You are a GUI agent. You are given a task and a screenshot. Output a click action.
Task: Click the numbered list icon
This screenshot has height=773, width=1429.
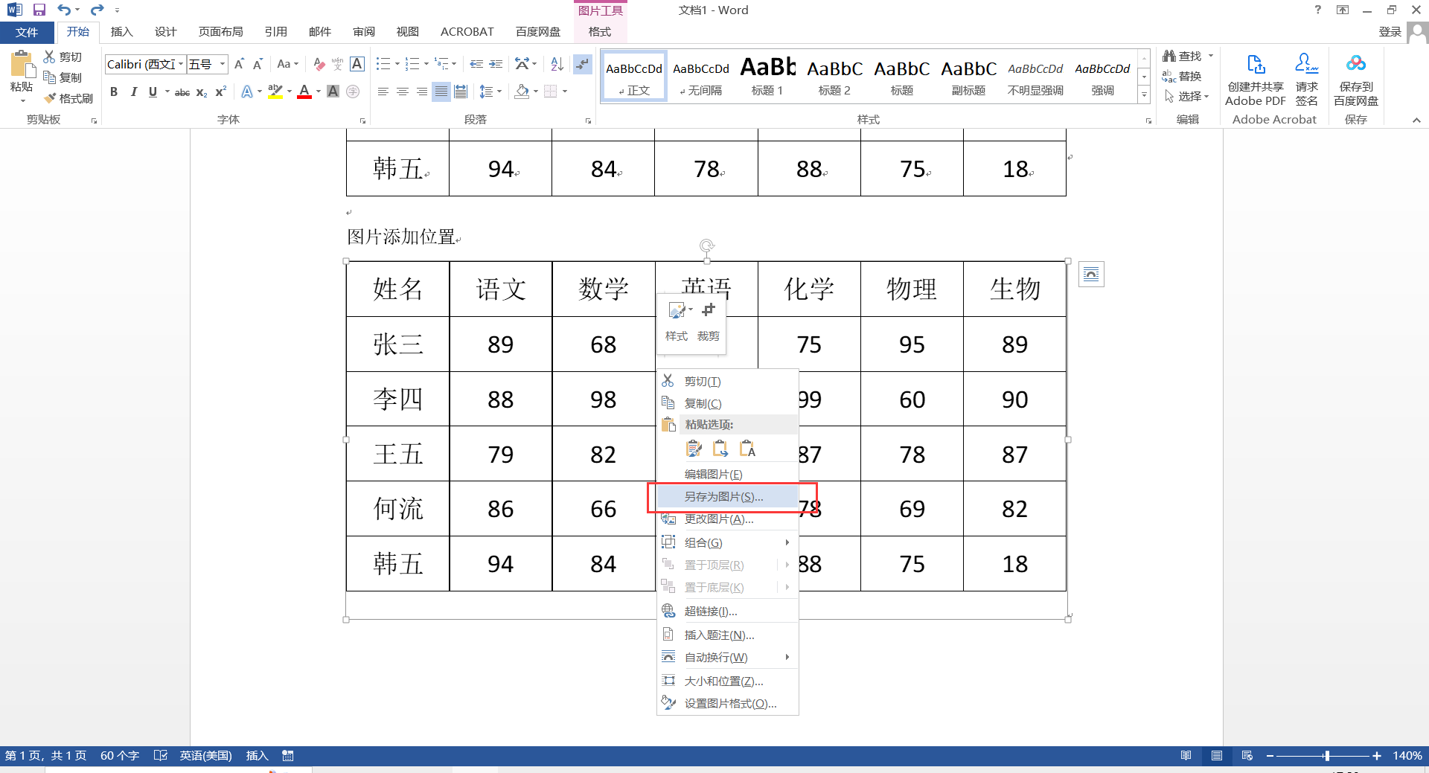point(412,64)
